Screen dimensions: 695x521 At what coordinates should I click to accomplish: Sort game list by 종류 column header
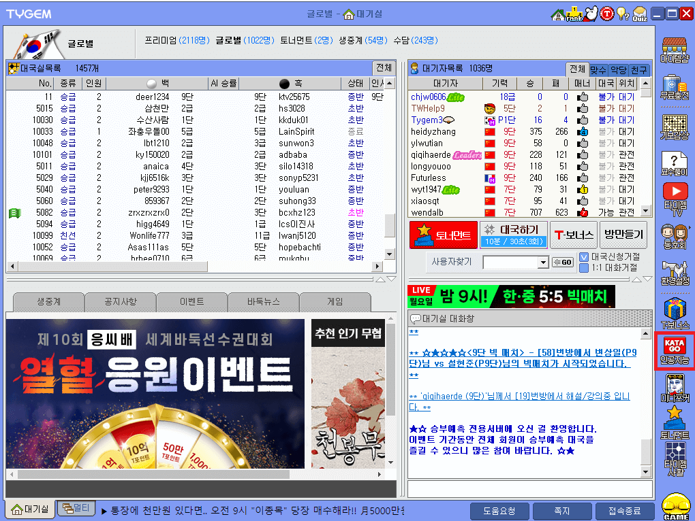[68, 83]
